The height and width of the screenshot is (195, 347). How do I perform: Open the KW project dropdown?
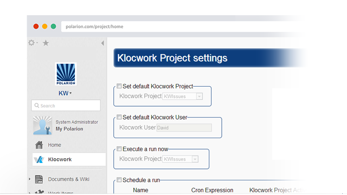[65, 93]
